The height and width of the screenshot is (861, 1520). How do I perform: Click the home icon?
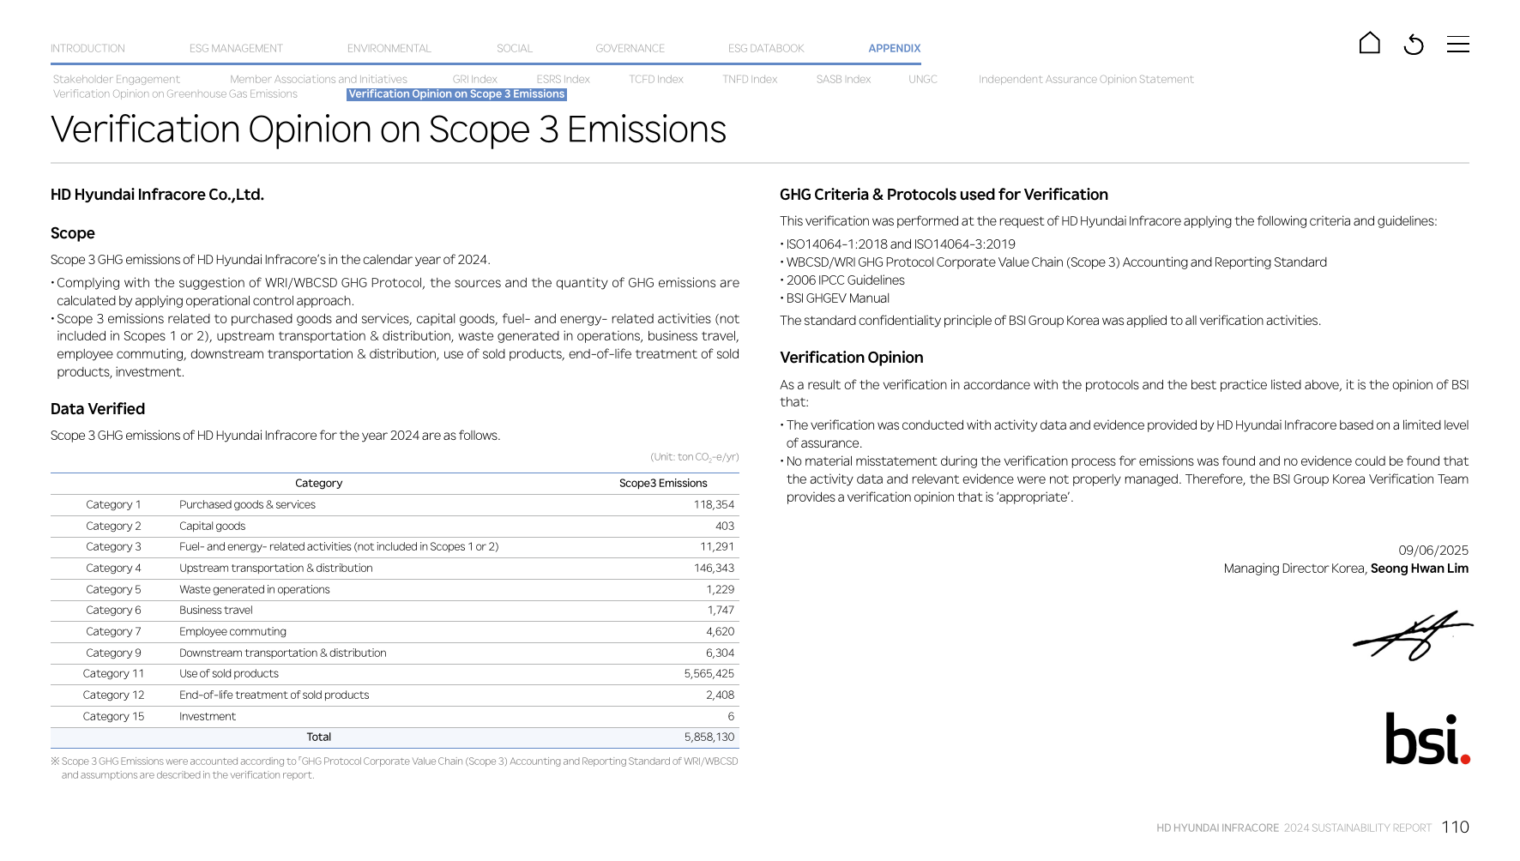1370,43
